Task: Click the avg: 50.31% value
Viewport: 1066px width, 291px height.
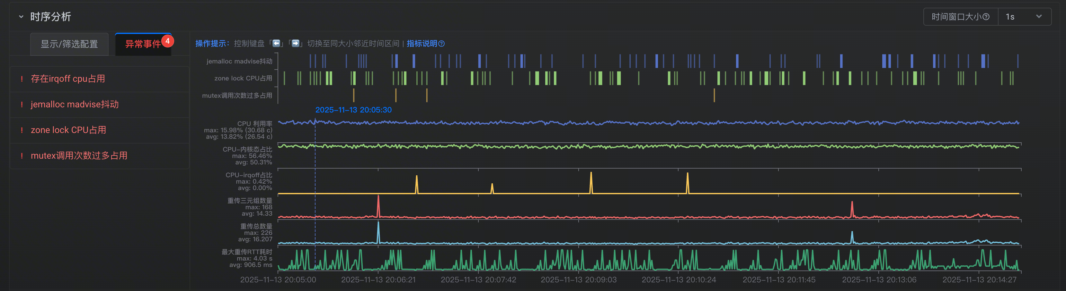Action: (254, 162)
